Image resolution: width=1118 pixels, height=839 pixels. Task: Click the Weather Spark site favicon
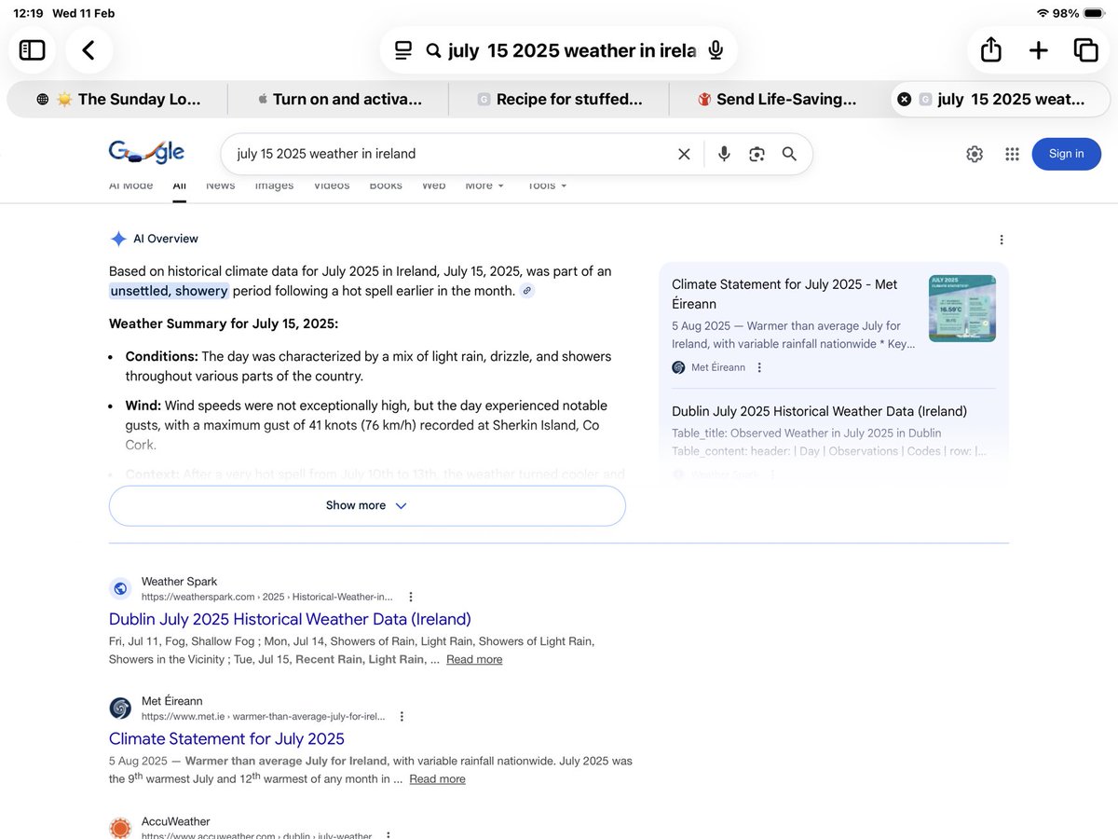(120, 588)
